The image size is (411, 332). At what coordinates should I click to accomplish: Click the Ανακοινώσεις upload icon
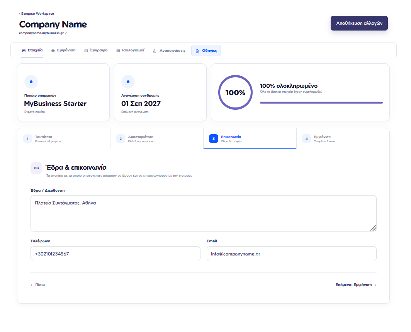pyautogui.click(x=155, y=51)
